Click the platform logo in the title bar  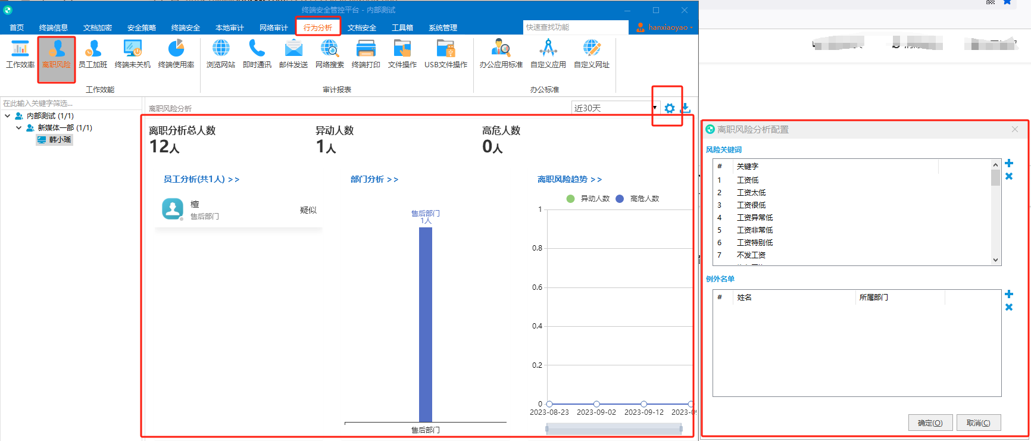tap(8, 10)
